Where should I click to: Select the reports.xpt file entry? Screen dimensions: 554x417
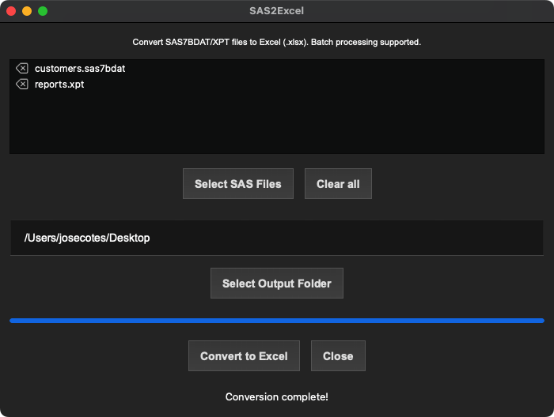59,85
